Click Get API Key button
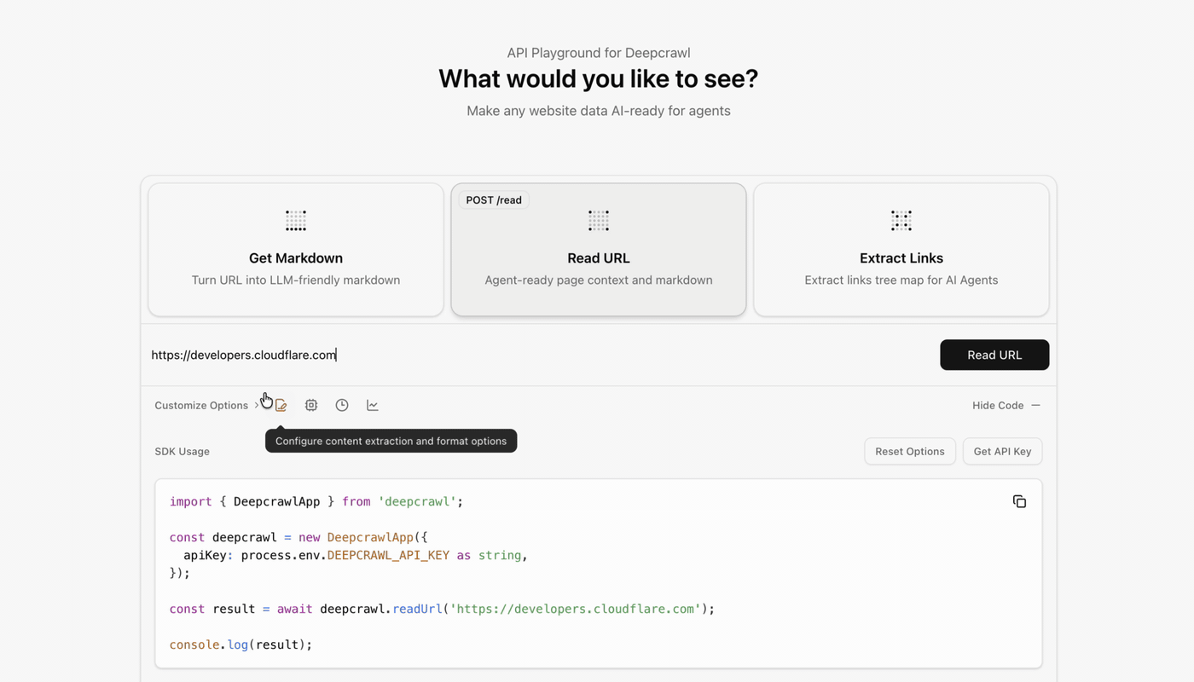 tap(1002, 451)
